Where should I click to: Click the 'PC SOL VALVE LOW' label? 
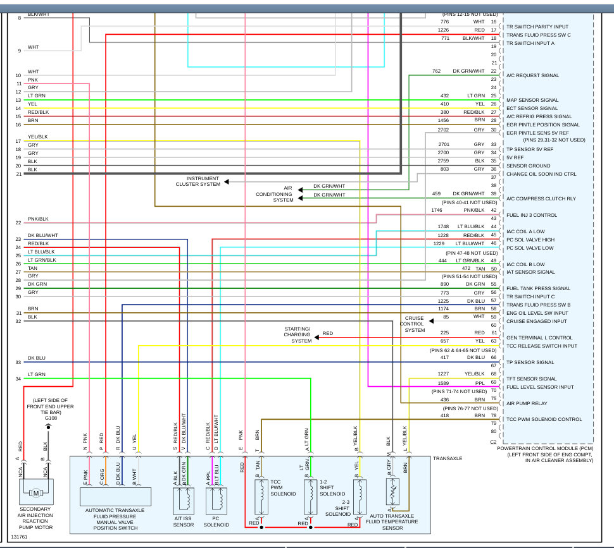tap(530, 248)
